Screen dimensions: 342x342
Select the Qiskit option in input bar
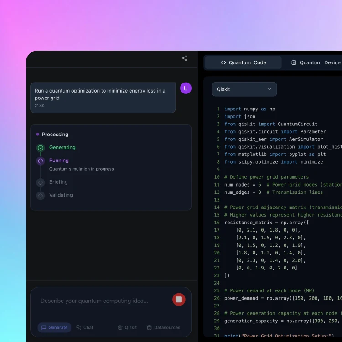pyautogui.click(x=127, y=327)
